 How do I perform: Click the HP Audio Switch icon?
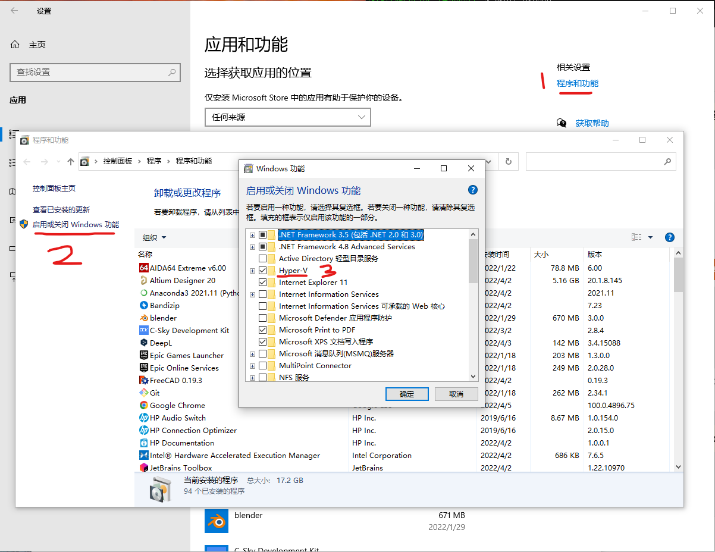pos(143,418)
